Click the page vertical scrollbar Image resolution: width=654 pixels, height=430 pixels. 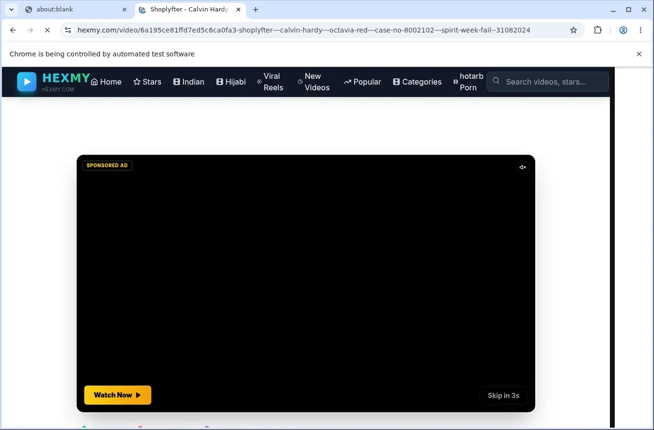[612, 248]
